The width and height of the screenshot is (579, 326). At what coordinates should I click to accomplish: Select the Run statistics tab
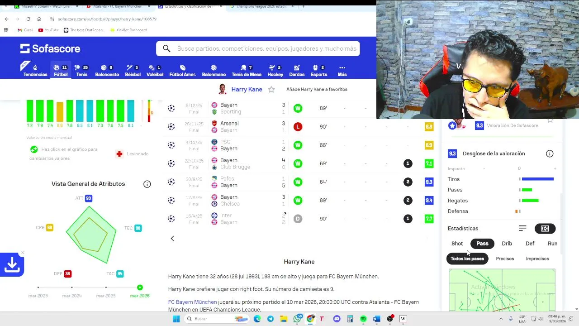click(552, 244)
